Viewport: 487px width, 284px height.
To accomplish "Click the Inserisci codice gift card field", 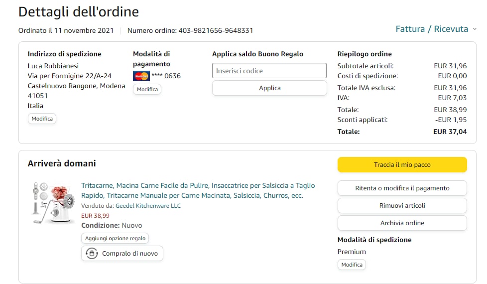I will 269,71.
